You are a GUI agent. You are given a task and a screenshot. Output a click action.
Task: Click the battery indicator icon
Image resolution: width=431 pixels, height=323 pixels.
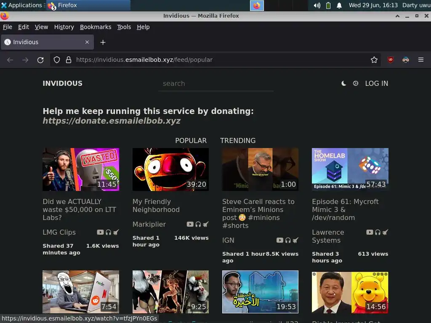click(328, 5)
